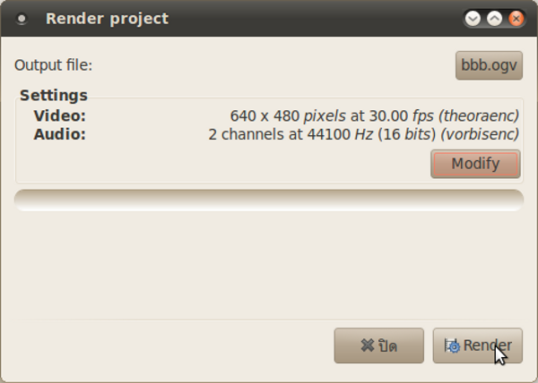The width and height of the screenshot is (538, 383).
Task: Click the X icon beside ปิด
Action: coord(368,345)
